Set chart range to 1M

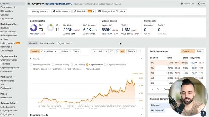[x=94, y=51]
